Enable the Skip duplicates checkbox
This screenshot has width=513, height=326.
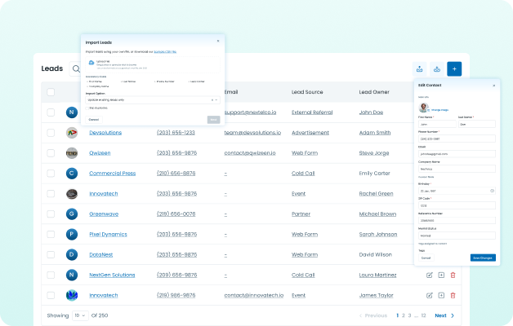pos(87,108)
